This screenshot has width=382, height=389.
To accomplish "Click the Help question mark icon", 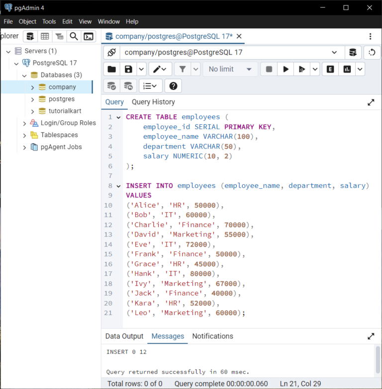I will pos(173,86).
